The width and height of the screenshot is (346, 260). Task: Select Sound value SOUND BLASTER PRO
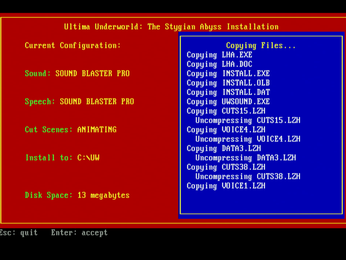coord(93,73)
